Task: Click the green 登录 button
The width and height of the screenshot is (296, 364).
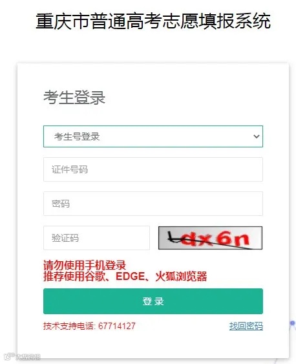Action: pos(153,301)
